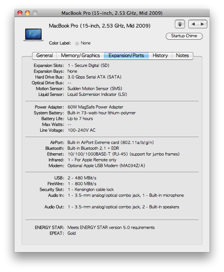Select the Expansion/Ports tab
Image resolution: width=224 pixels, height=272 pixels.
point(126,55)
